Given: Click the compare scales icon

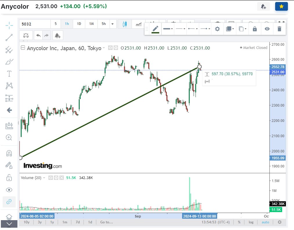Looking at the screenshot, I should click(26, 35).
